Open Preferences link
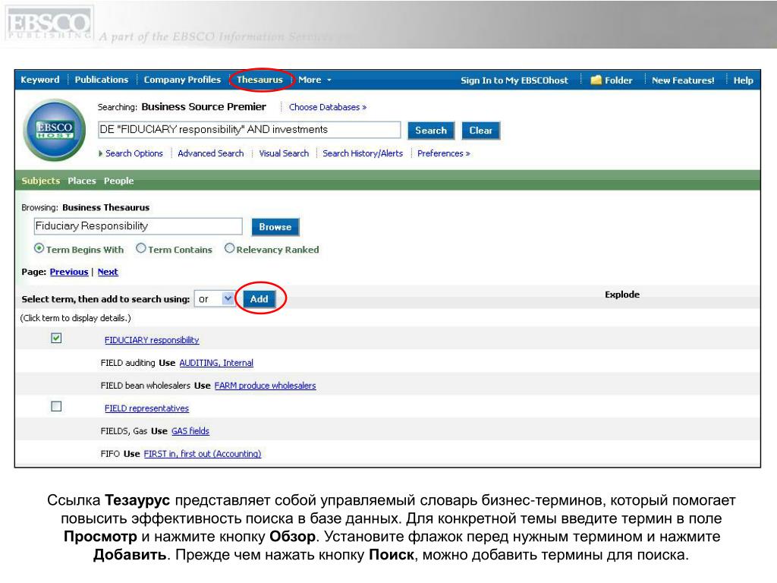The height and width of the screenshot is (583, 777). 443,153
